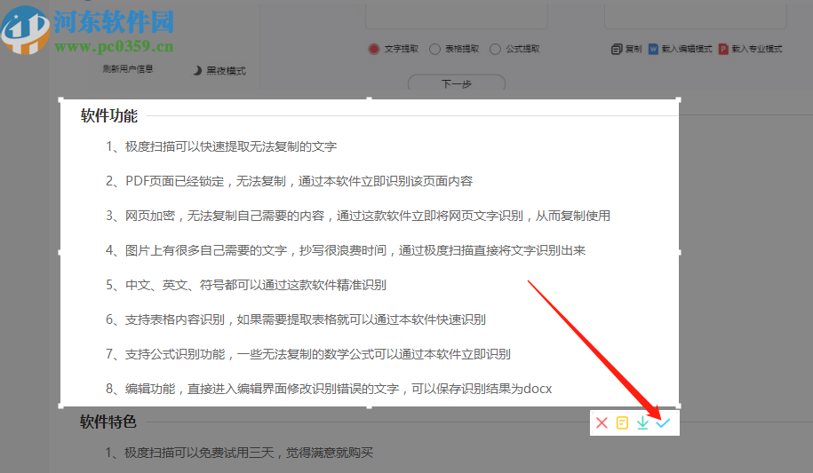Toggle the 黑夜模式 moon icon

(x=197, y=70)
